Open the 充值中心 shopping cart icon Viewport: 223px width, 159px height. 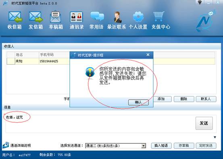pos(158,17)
